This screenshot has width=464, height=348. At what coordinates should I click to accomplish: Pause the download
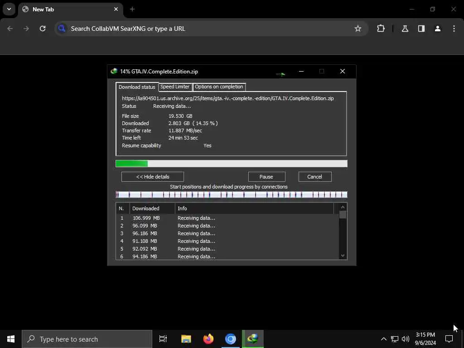point(266,177)
